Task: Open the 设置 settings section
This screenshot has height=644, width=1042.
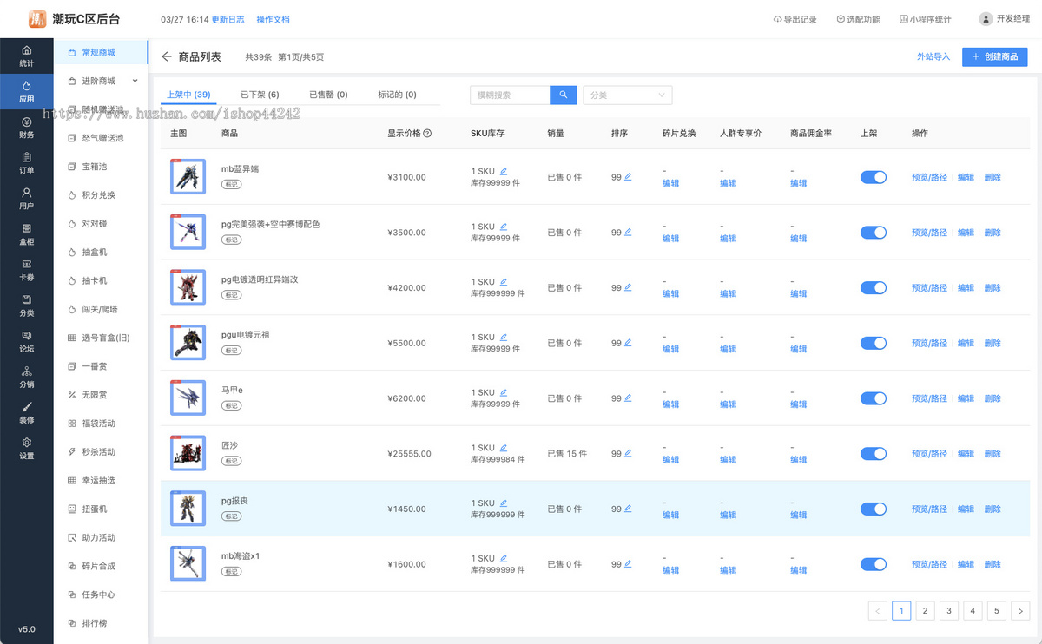Action: 26,447
